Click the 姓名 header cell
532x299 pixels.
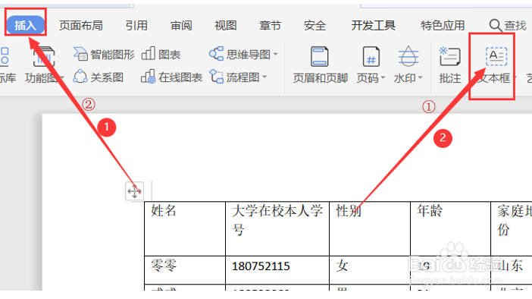pos(185,228)
